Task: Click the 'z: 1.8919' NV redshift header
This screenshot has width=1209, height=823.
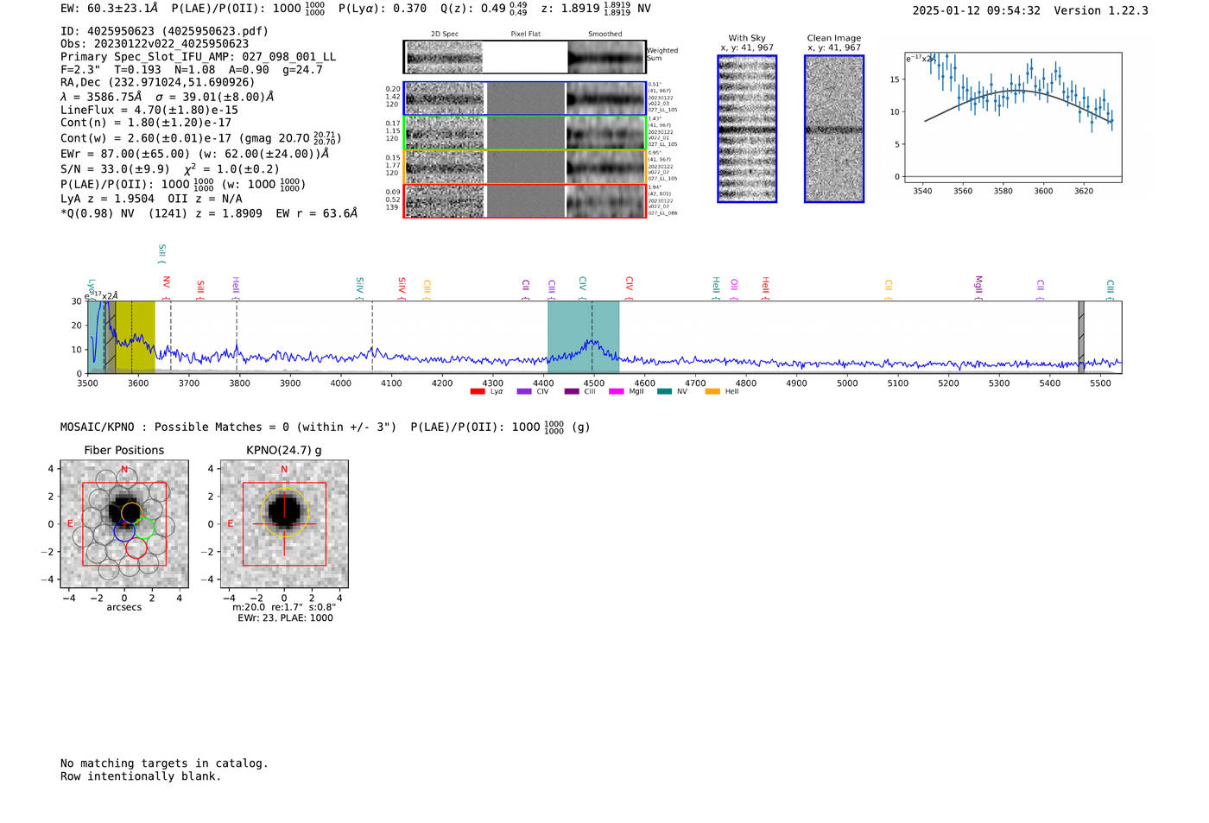Action: tap(596, 9)
